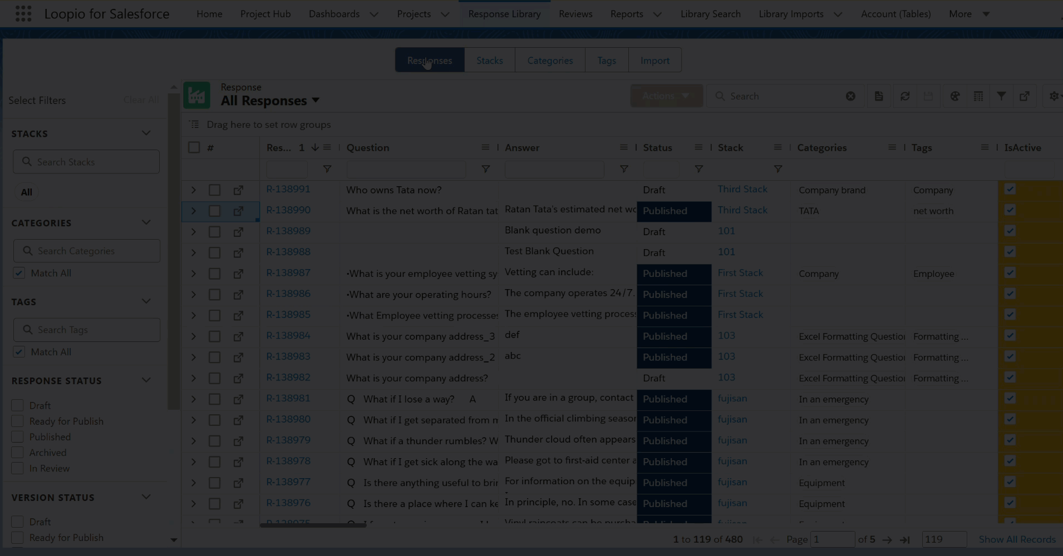Viewport: 1063px width, 556px height.
Task: Go to next page arrow
Action: [x=887, y=539]
